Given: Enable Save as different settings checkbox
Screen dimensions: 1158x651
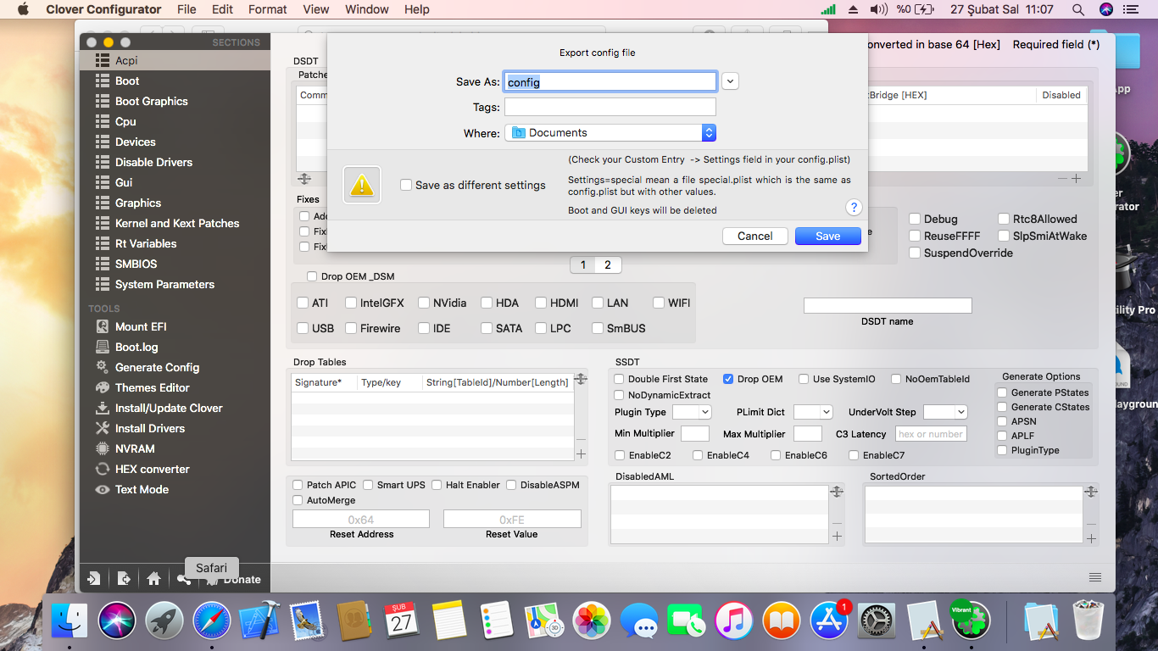Looking at the screenshot, I should pyautogui.click(x=406, y=185).
